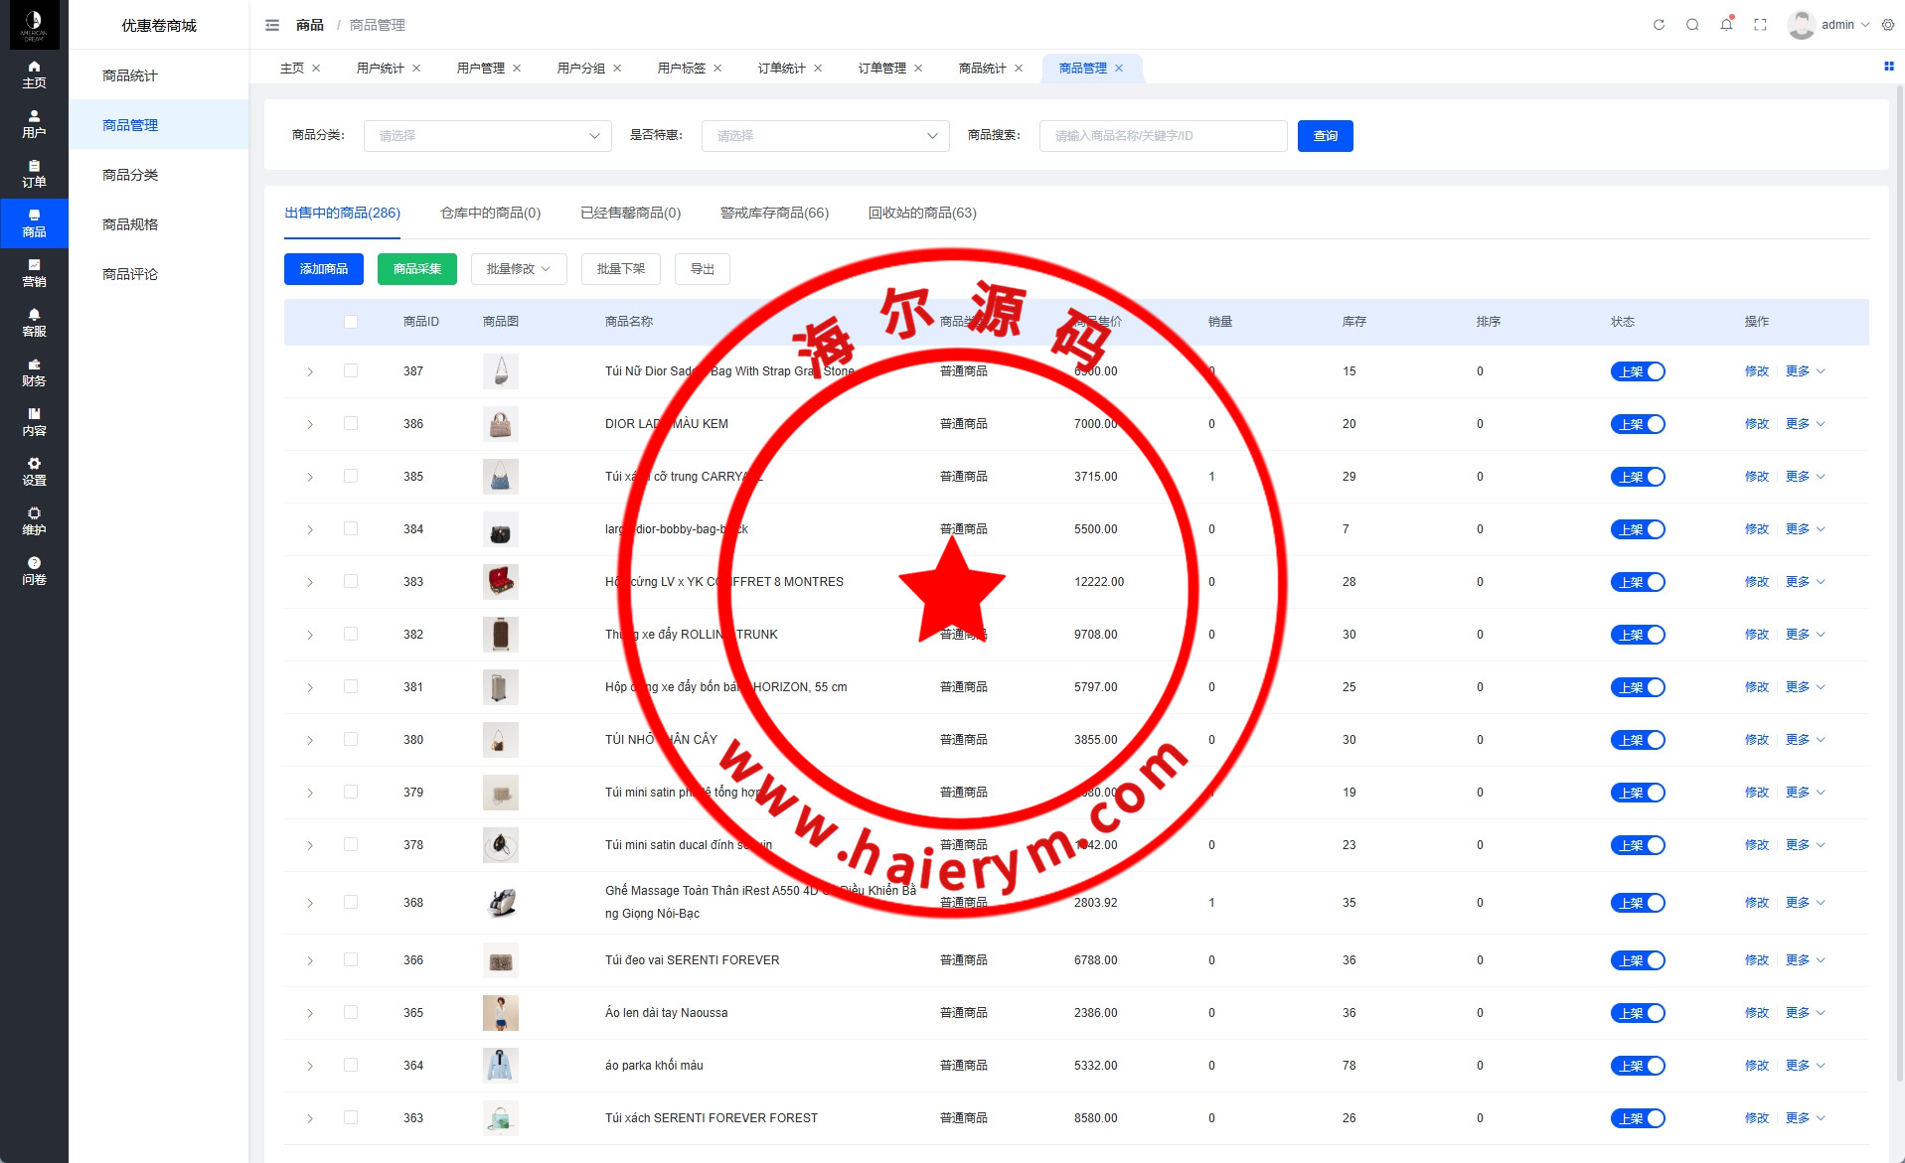Go to 客服 section in sidebar
Viewport: 1905px width, 1163px height.
pyautogui.click(x=34, y=323)
